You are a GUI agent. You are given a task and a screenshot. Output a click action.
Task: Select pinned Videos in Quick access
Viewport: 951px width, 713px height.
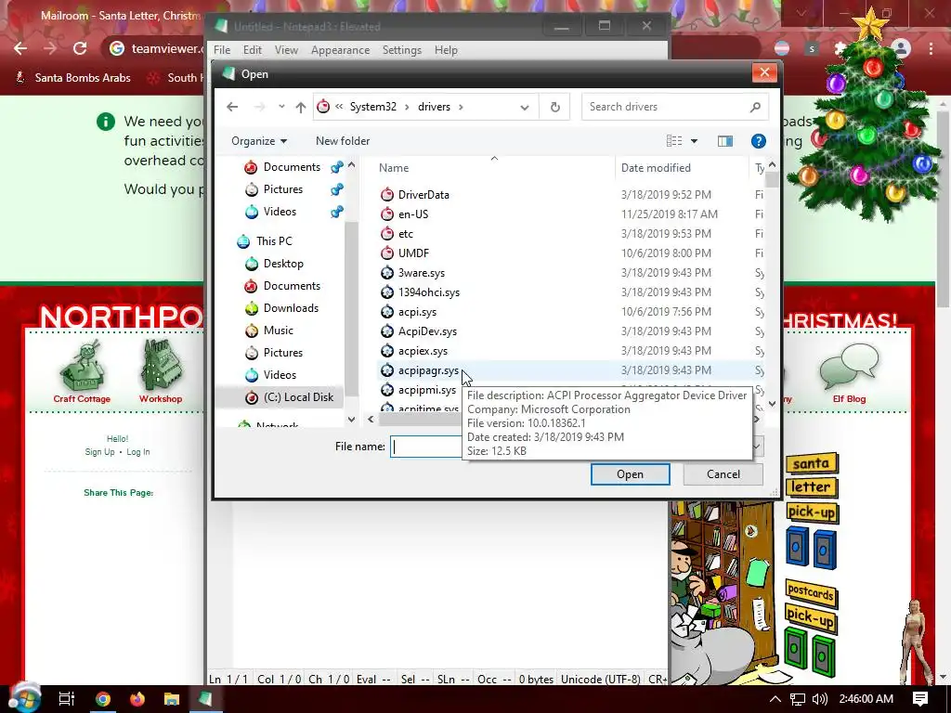point(280,212)
